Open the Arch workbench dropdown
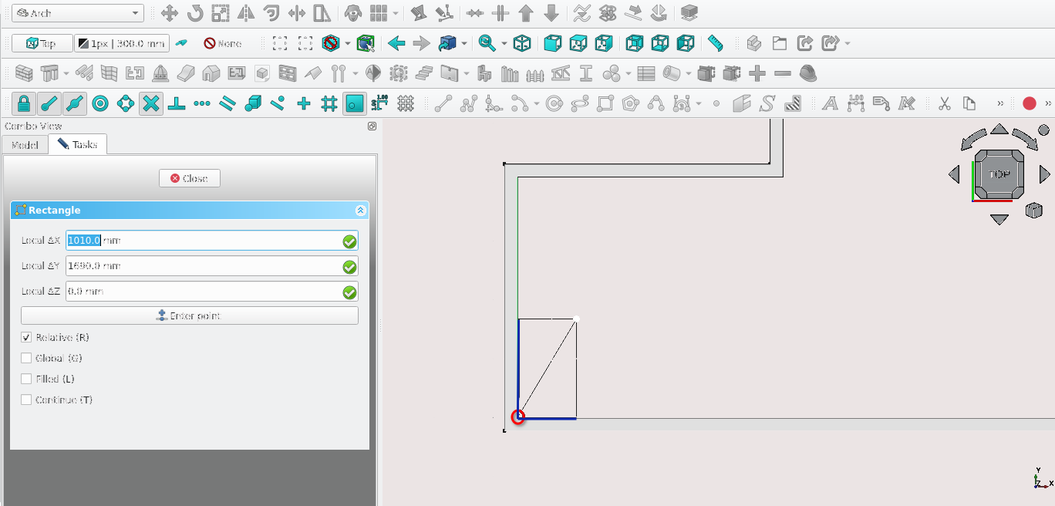 click(79, 13)
